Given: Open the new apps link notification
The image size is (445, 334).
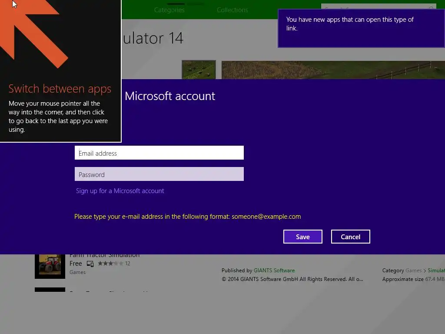Looking at the screenshot, I should pos(361,28).
